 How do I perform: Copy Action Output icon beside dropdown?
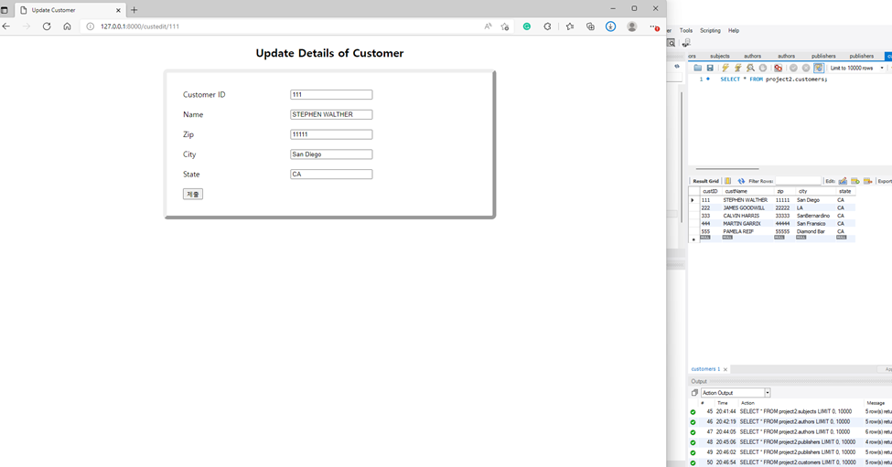694,393
